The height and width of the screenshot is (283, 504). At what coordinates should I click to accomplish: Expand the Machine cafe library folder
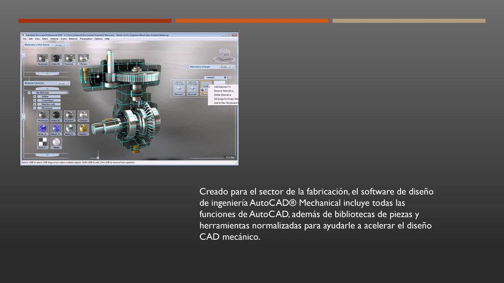pos(35,104)
